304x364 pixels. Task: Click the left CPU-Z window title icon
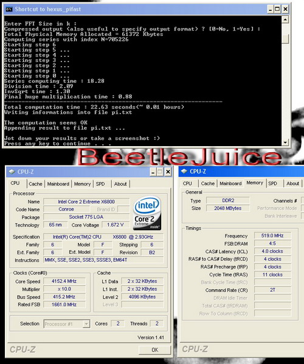(x=12, y=172)
